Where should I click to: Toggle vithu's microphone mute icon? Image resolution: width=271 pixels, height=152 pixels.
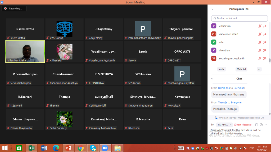tap(260, 42)
